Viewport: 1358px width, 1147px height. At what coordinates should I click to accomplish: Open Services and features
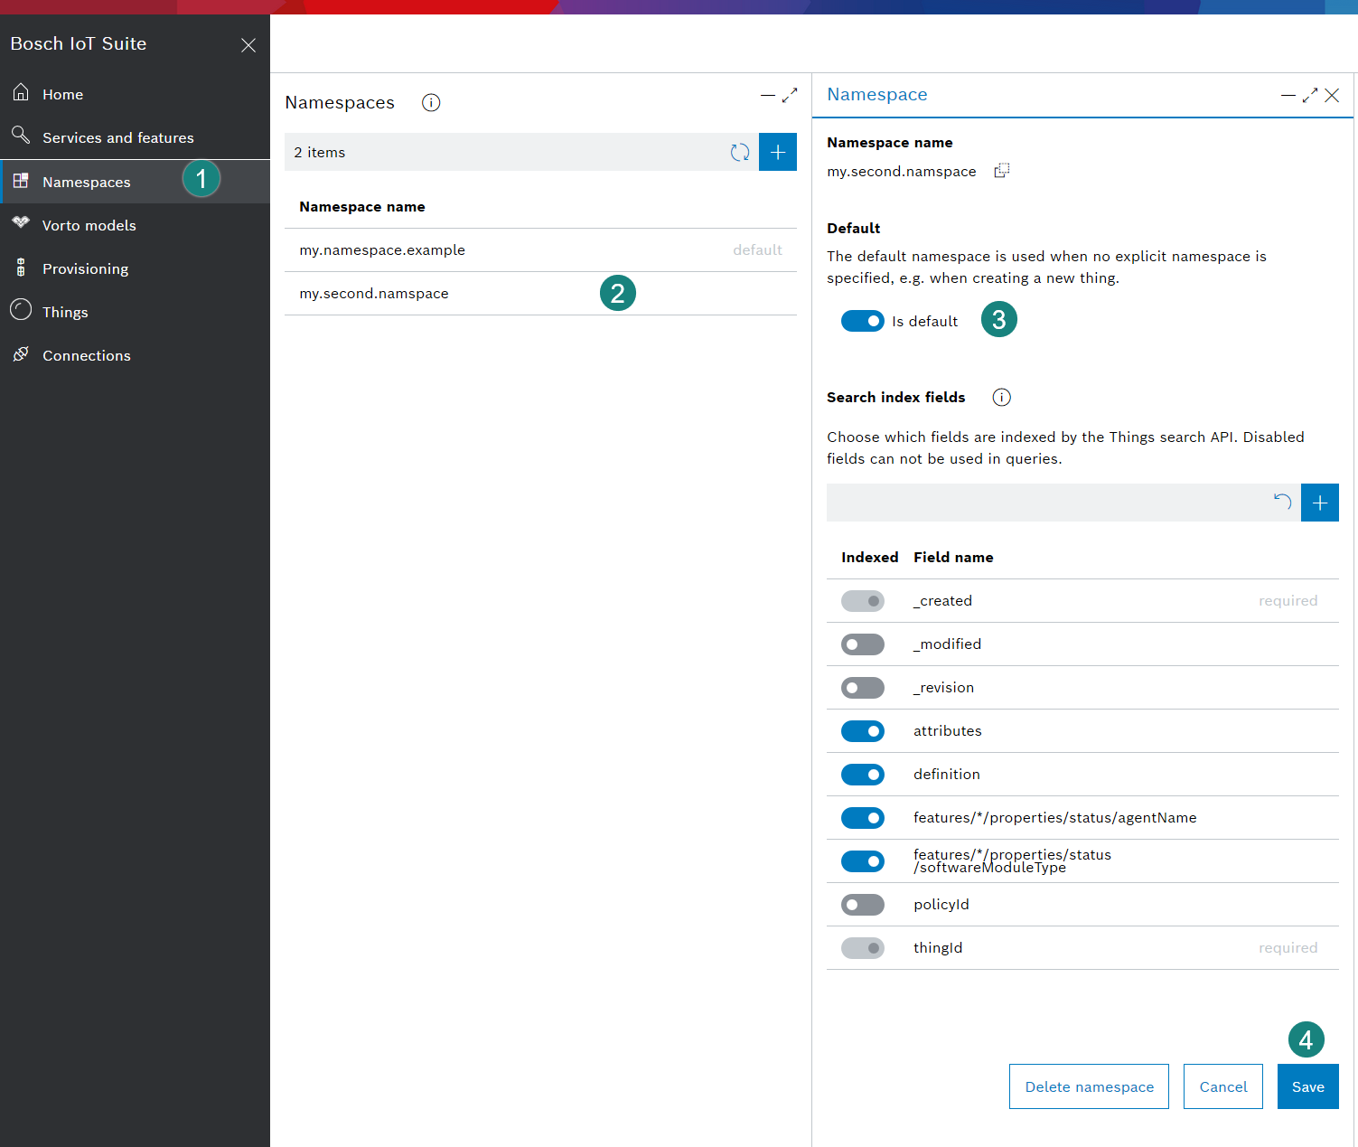click(136, 137)
